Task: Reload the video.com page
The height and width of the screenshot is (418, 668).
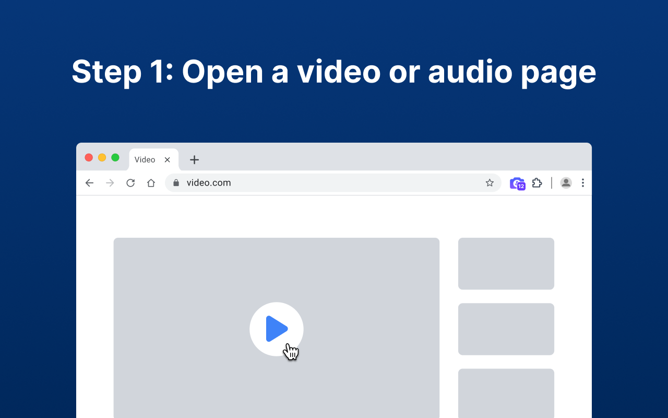Action: click(x=130, y=183)
